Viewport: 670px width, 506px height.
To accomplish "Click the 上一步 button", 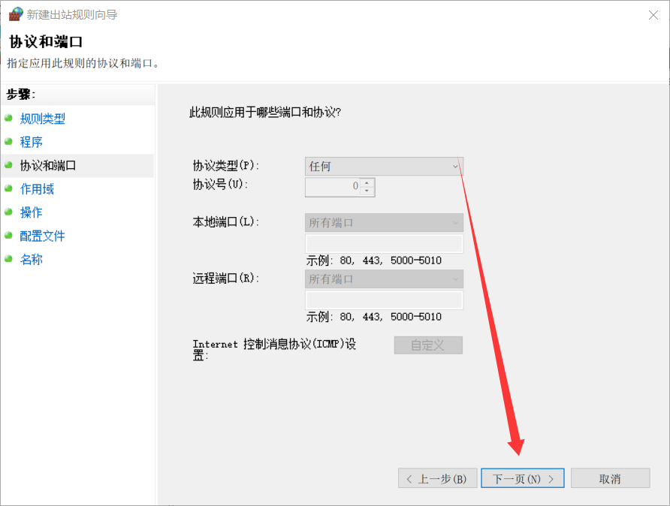I will click(438, 478).
